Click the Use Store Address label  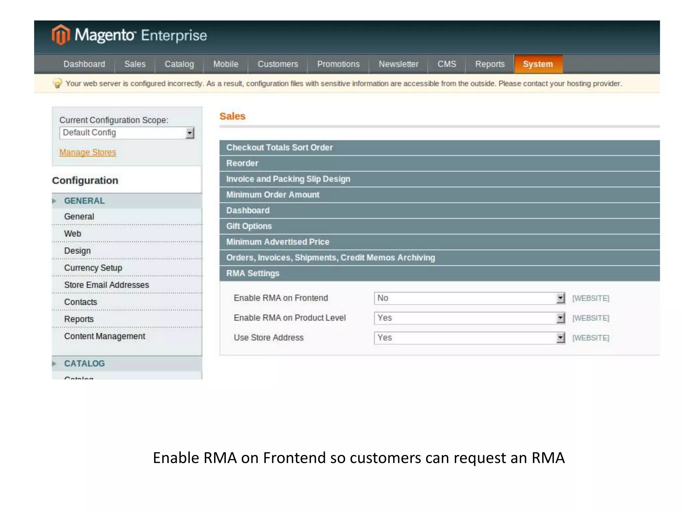coord(268,338)
